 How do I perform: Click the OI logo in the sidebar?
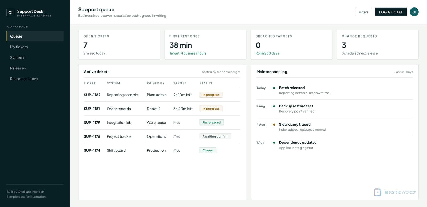pos(10,13)
